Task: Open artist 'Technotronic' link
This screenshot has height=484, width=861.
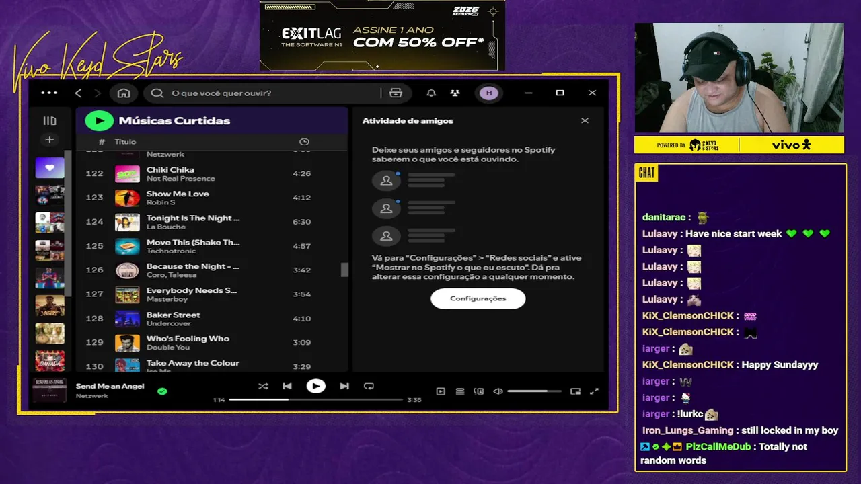Action: 171,251
